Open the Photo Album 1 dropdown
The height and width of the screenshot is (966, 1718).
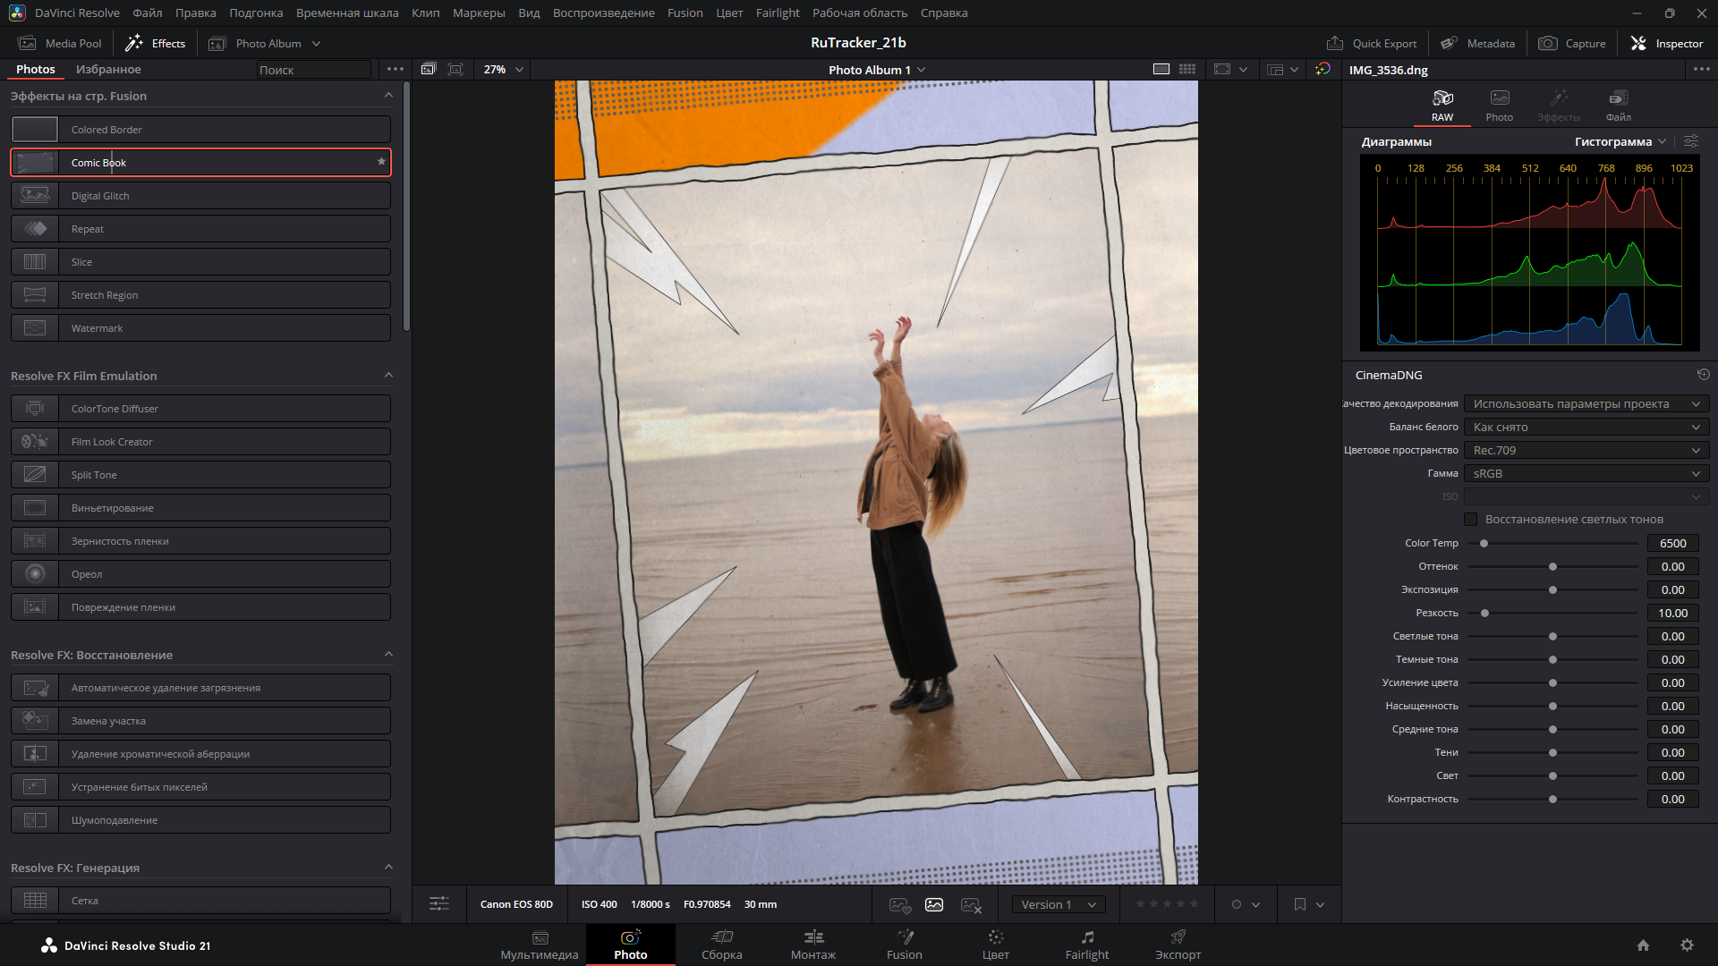[x=877, y=70]
